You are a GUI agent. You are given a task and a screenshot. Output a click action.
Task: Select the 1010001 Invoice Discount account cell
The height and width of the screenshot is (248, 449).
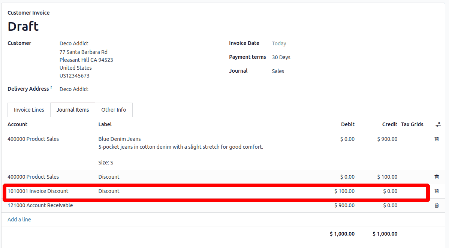click(x=38, y=191)
